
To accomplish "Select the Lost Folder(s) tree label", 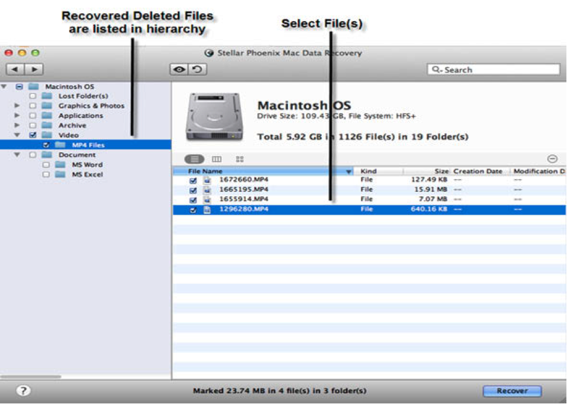I will 83,96.
